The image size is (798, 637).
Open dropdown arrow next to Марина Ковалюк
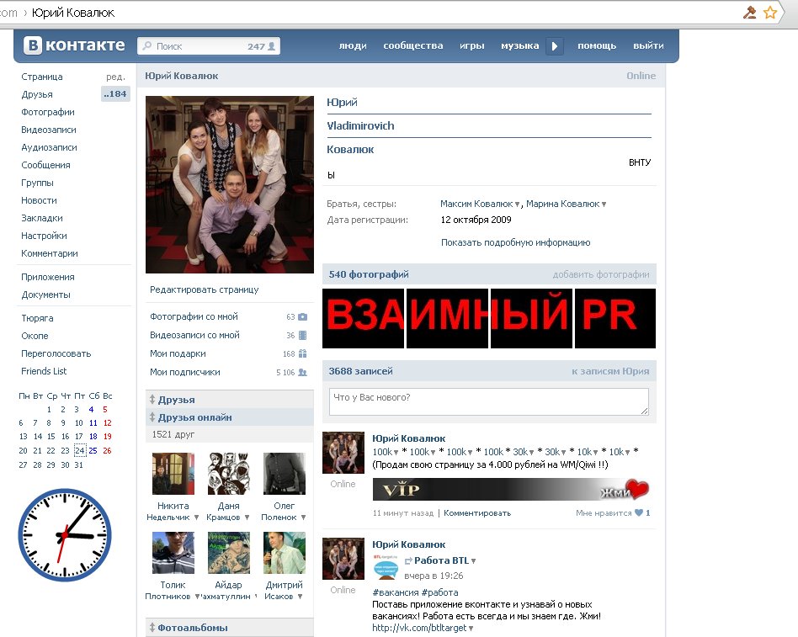tap(604, 204)
